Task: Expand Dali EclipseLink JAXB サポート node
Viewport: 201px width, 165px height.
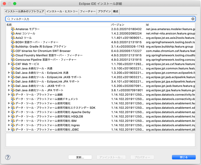Action: pos(9,77)
